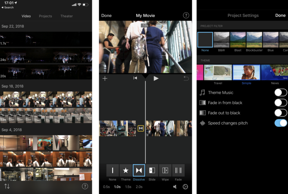The image size is (288, 194).
Task: Choose the Wipe transition
Action: 165,170
